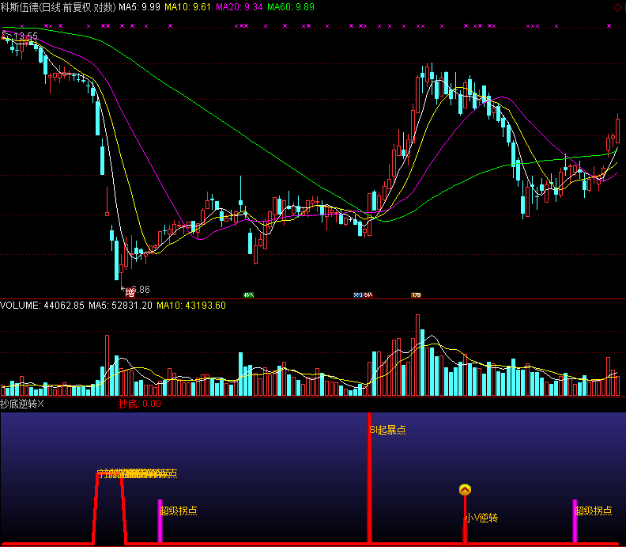This screenshot has width=626, height=547.
Task: Click the tallest red volume bar
Action: (417, 355)
